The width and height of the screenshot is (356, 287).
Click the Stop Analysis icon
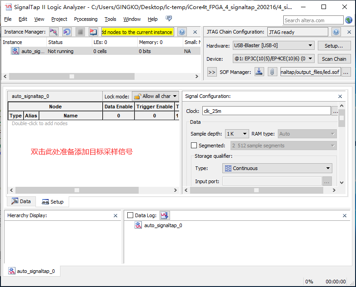coord(80,32)
